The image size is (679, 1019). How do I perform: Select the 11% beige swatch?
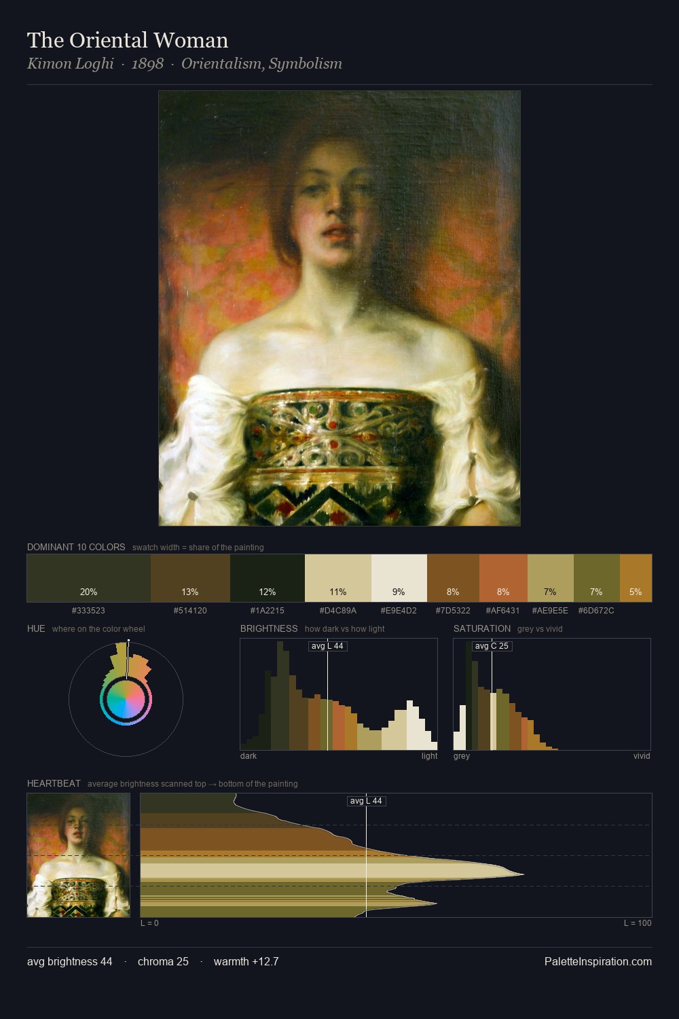click(338, 578)
